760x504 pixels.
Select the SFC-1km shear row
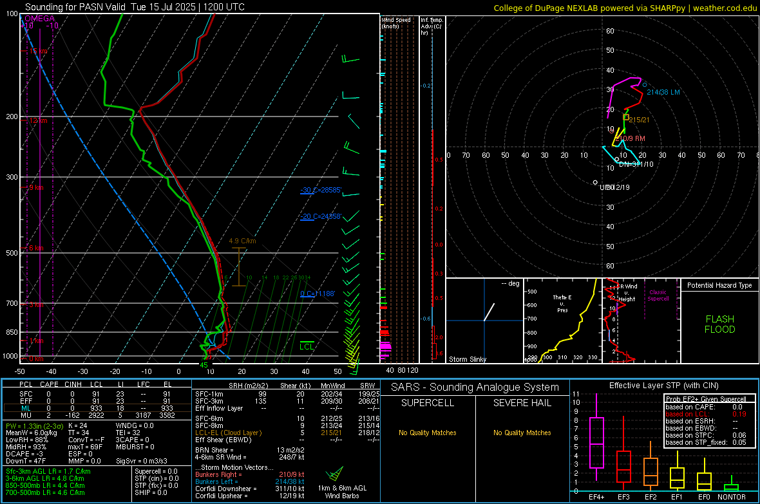click(287, 394)
